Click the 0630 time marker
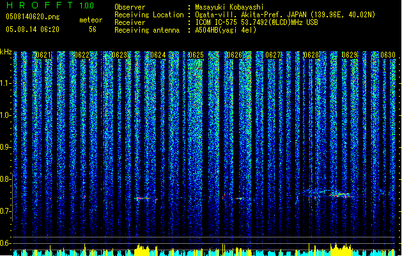Viewport: 402px width, 256px height. 388,55
